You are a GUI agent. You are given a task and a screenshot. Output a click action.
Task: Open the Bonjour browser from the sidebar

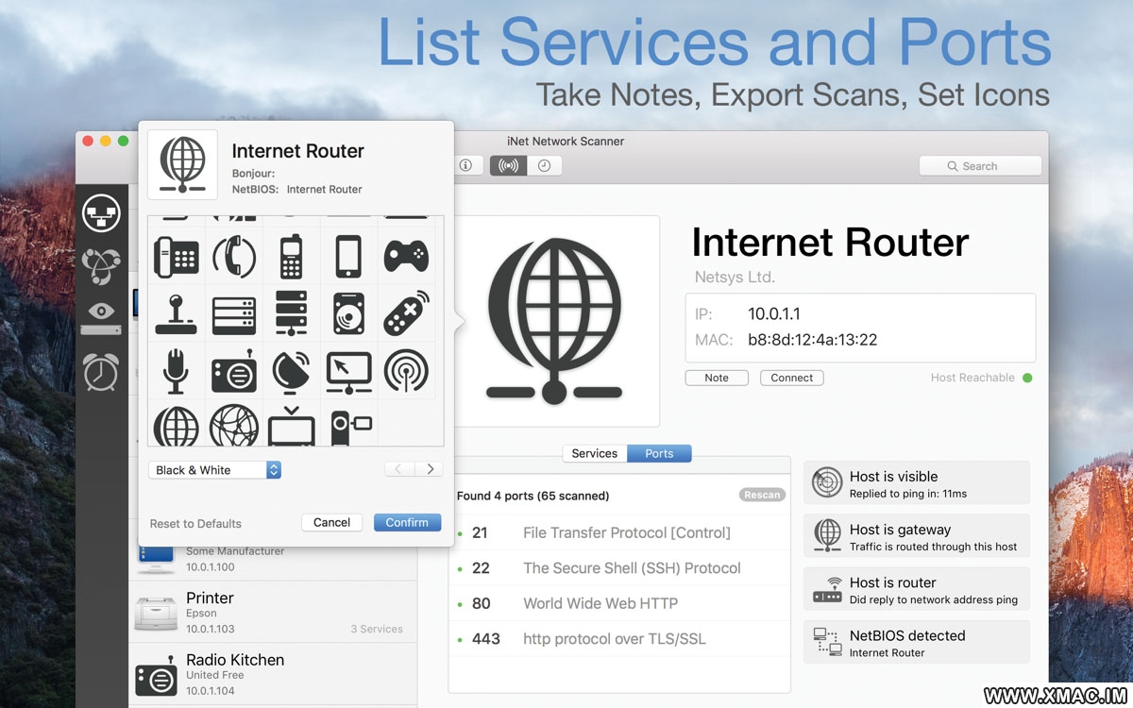101,266
